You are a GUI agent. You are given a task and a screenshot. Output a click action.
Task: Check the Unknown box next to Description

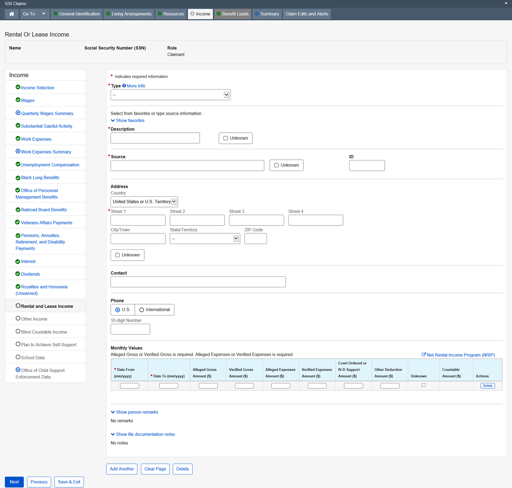(225, 138)
